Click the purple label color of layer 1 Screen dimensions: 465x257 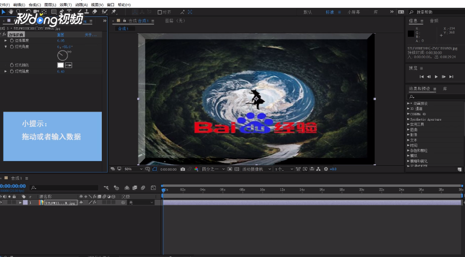pos(25,202)
